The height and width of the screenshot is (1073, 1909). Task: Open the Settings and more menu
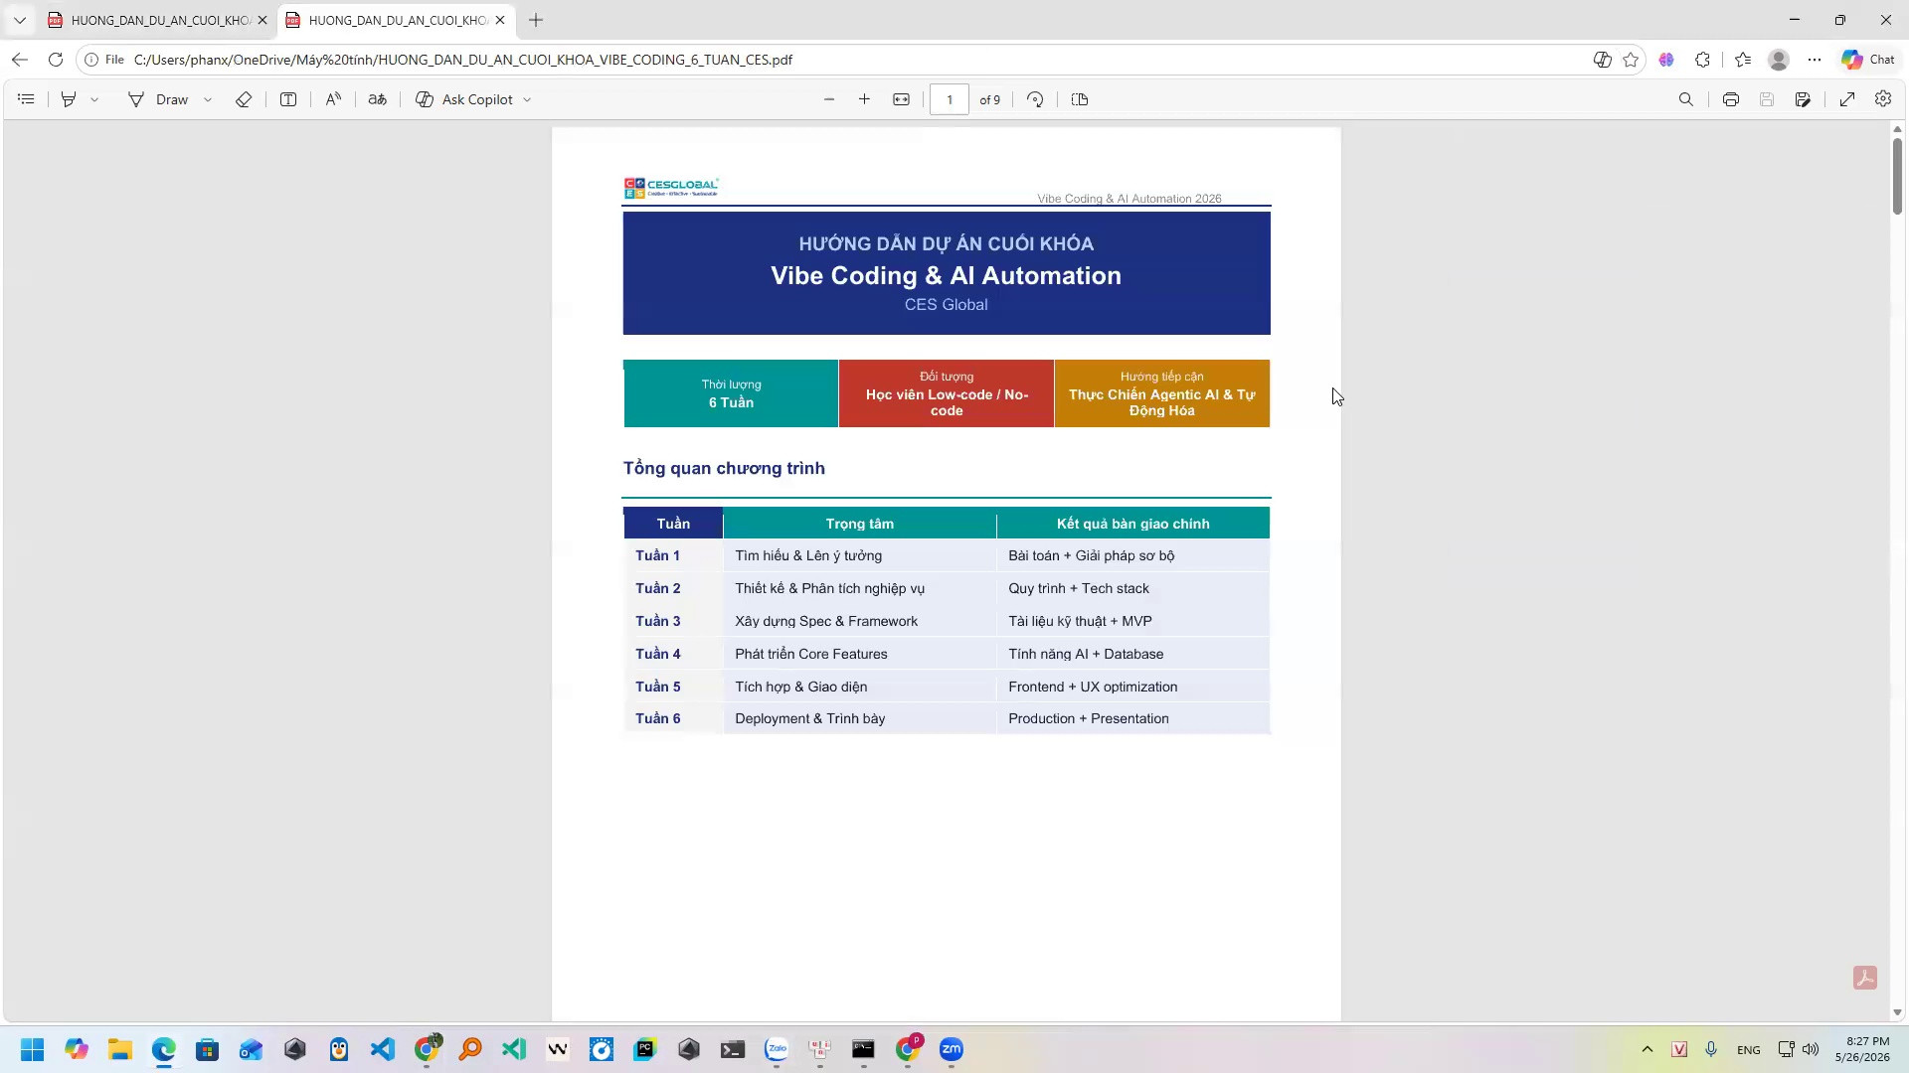(1815, 60)
